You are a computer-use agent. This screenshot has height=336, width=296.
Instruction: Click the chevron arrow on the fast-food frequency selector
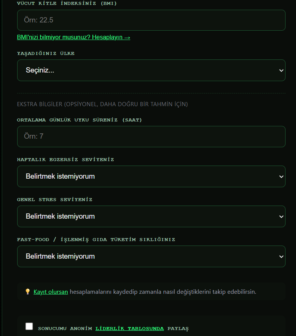pos(281,257)
